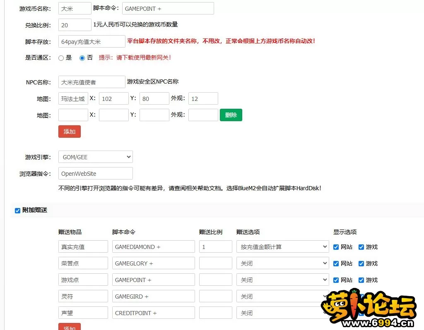
Task: Click the 赠送比例 field in 游戏点 row
Action: pyautogui.click(x=216, y=280)
